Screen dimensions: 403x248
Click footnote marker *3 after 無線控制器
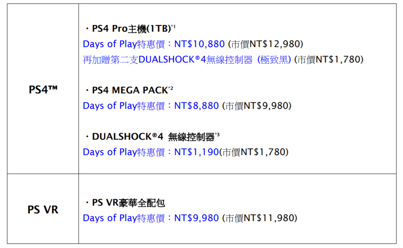tap(218, 135)
